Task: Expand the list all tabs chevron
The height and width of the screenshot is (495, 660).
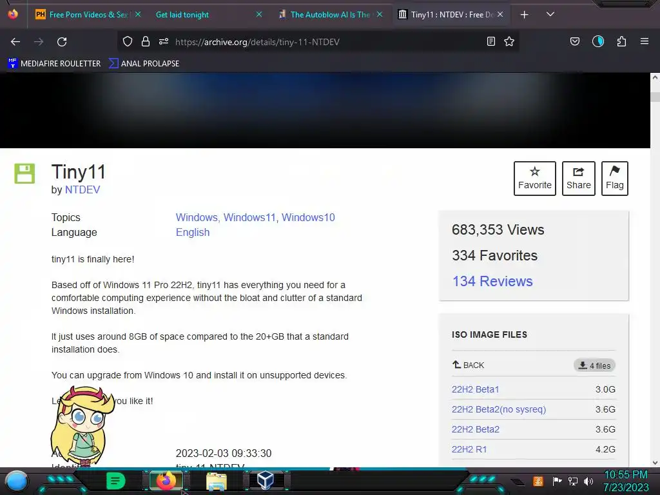Action: (x=550, y=14)
